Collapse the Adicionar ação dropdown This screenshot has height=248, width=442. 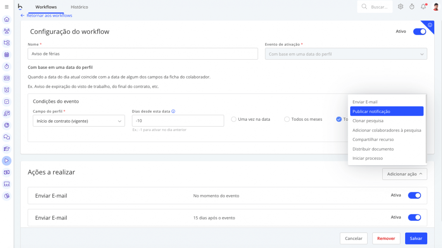coord(404,174)
